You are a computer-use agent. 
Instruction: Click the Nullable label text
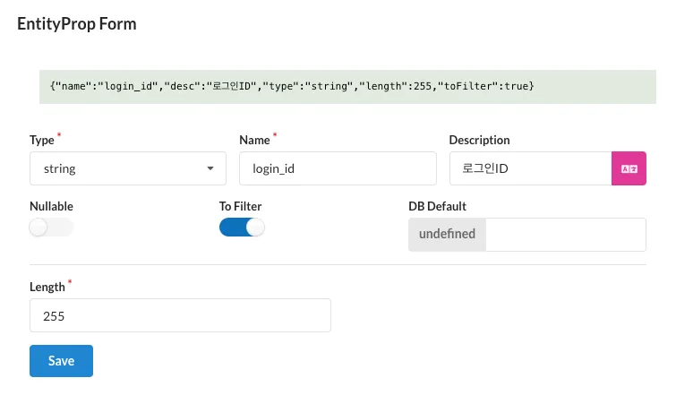tap(51, 206)
